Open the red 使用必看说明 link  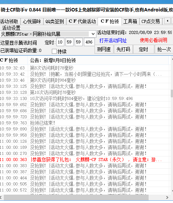click(154, 40)
